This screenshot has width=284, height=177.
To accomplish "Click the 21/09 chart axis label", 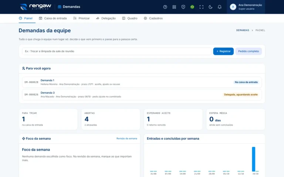I will point(197,174).
